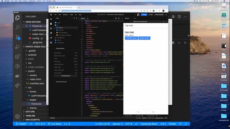Viewport: 230px width, 129px height.
Task: Click UTF-8 encoding in status bar
Action: tap(129, 124)
